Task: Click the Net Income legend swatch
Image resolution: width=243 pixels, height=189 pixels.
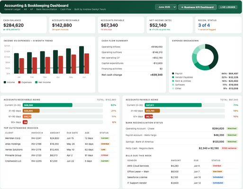Action: [x=36, y=82]
